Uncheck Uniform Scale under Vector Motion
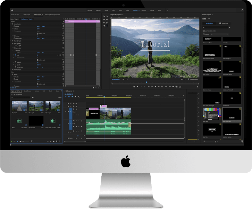This screenshot has height=209, width=252. click(37, 34)
